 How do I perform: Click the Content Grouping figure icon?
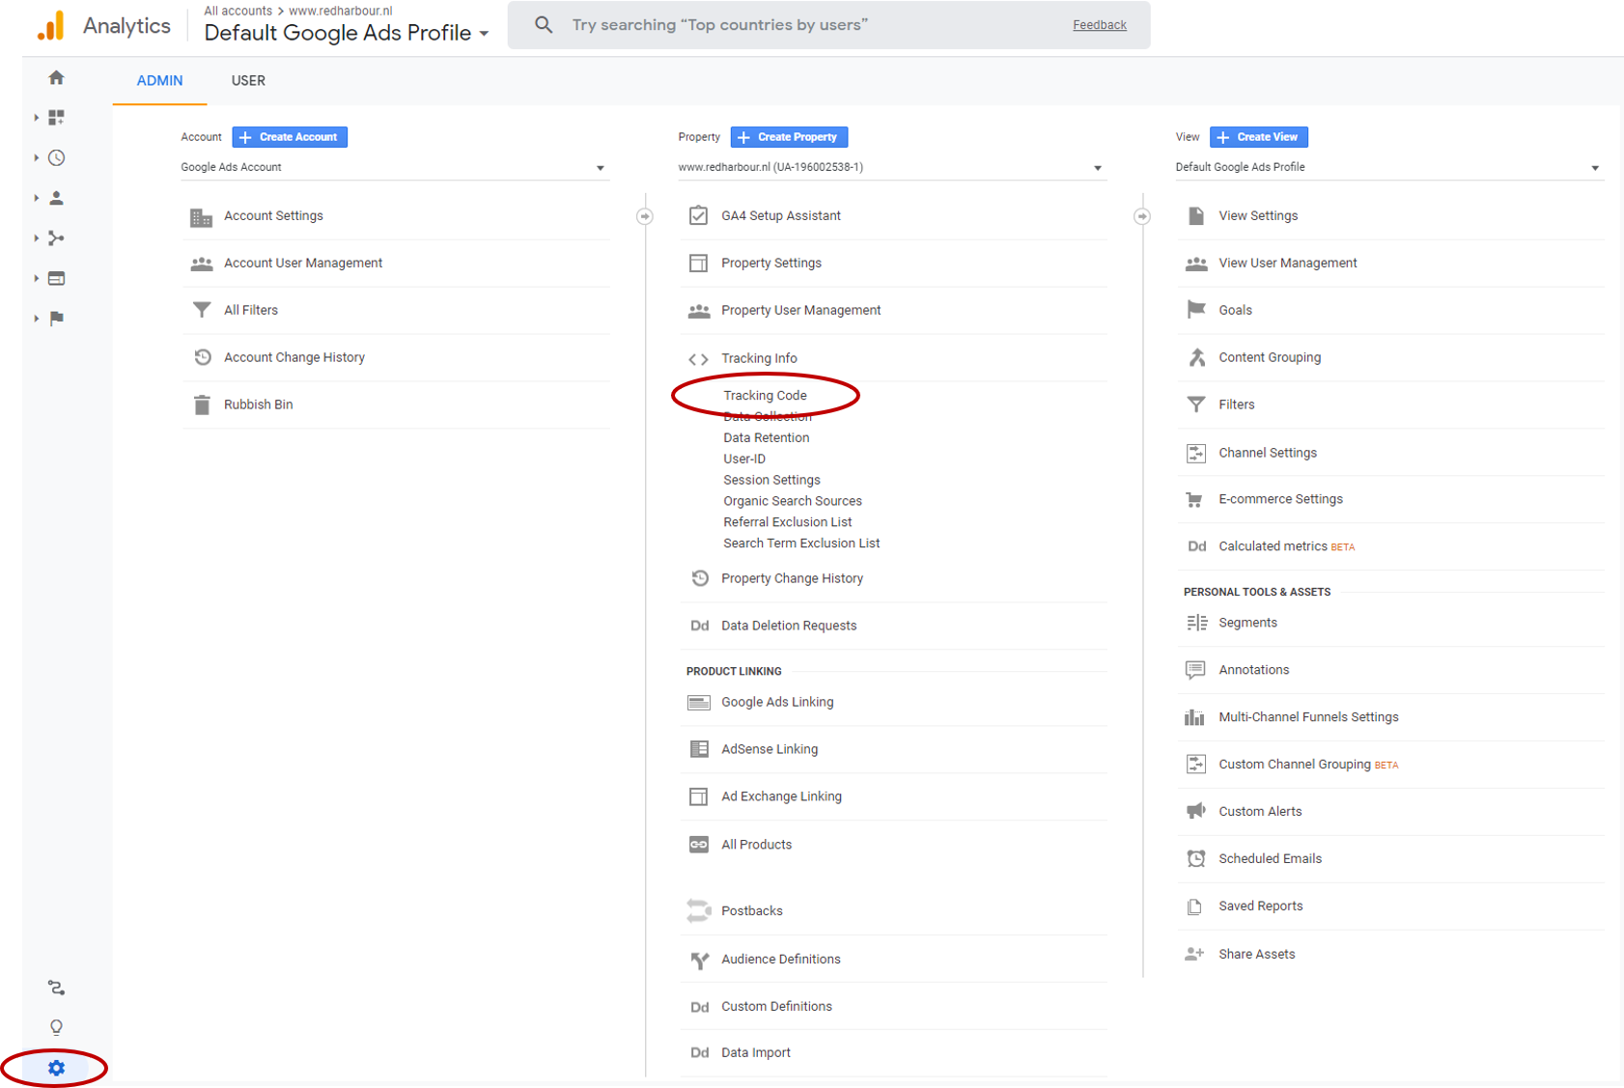click(1195, 357)
